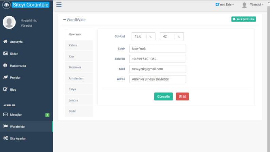This screenshot has width=270, height=152.
Task: Click the top bar user avatar icon
Action: [244, 5]
